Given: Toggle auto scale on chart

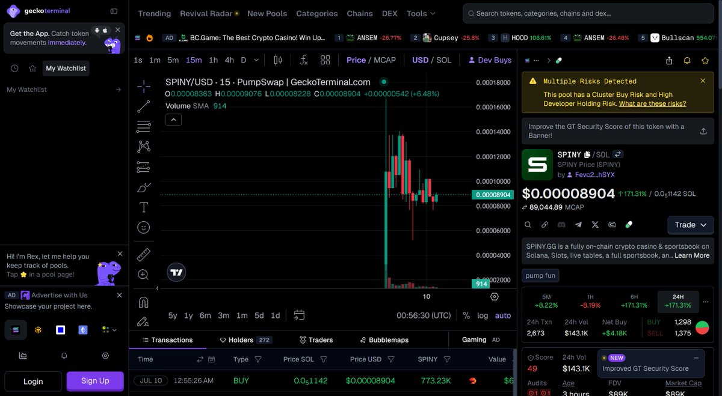Looking at the screenshot, I should [503, 315].
